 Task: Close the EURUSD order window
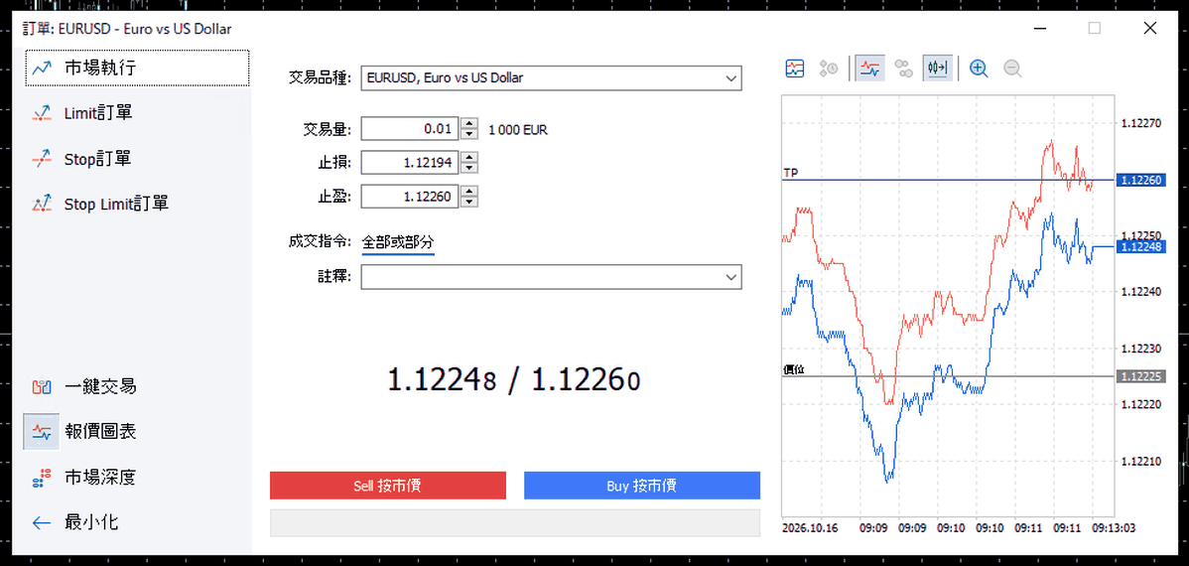[x=1150, y=28]
